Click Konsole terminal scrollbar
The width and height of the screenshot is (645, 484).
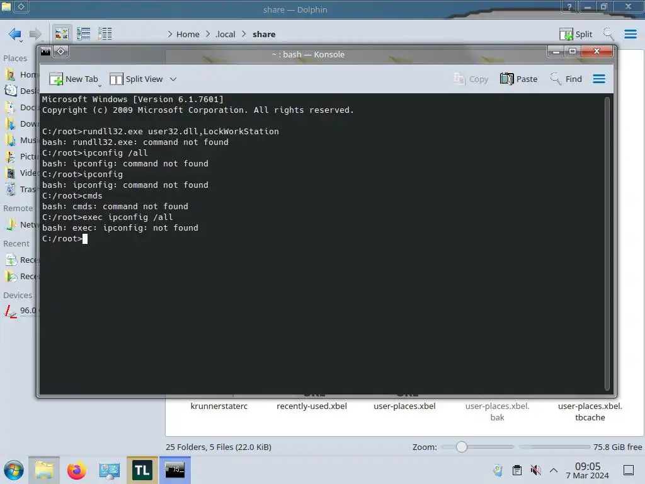pos(607,244)
